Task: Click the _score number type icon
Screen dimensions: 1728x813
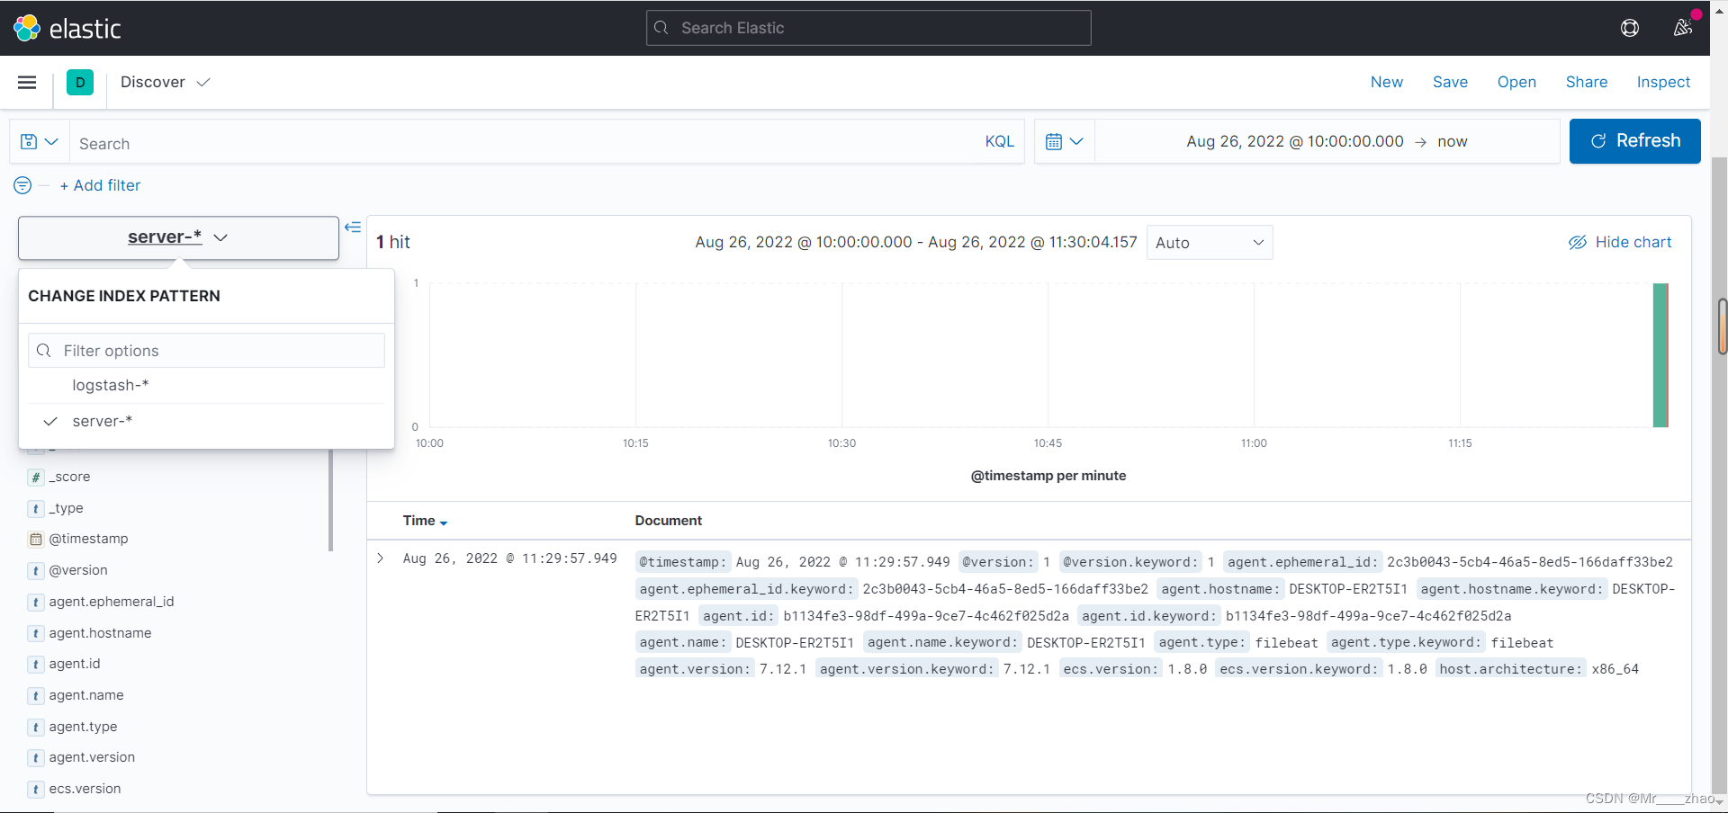Action: click(x=36, y=478)
